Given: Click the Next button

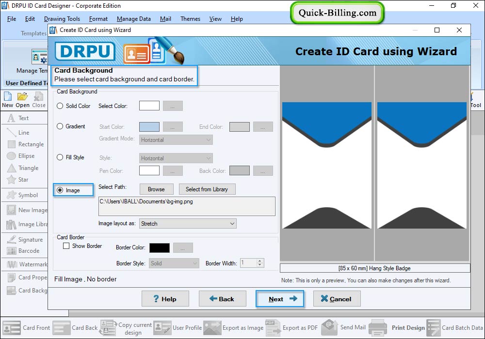Looking at the screenshot, I should [280, 299].
